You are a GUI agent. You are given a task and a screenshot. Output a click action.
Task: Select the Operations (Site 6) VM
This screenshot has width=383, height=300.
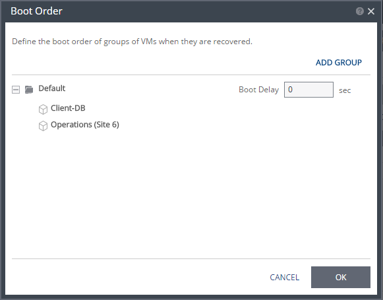[85, 125]
